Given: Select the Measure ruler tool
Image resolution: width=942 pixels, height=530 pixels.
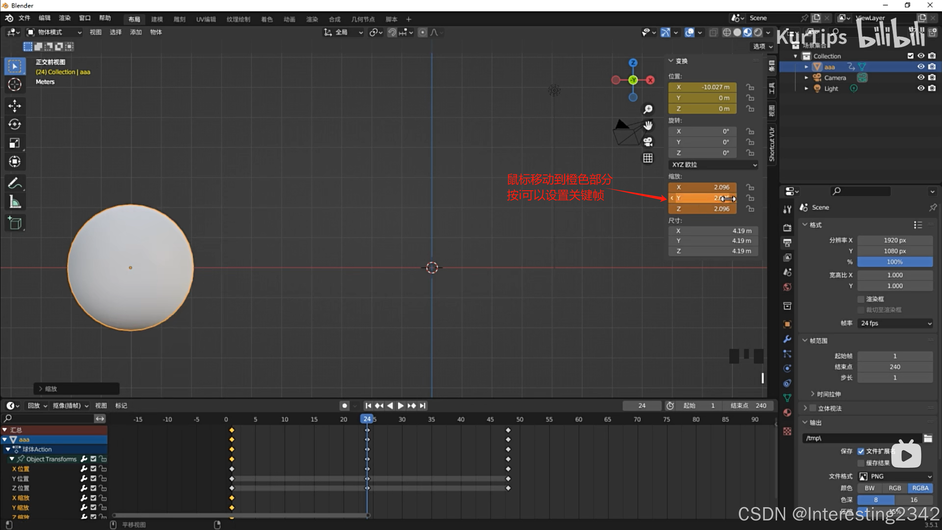Looking at the screenshot, I should 14,202.
